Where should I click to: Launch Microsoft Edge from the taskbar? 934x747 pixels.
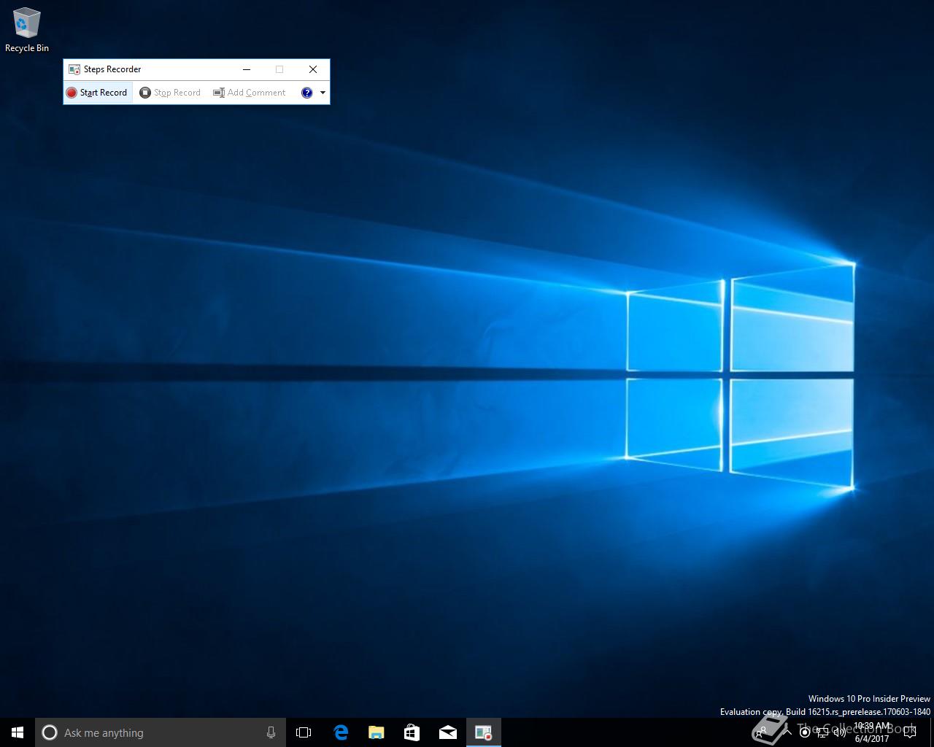(340, 732)
